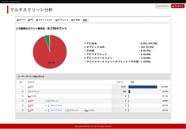186x129 pixels.
Task: Click the red PC slice of pie chart
Action: 50,54
